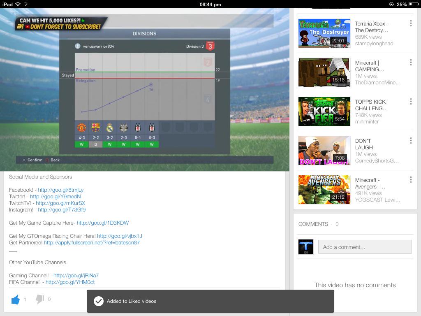Open Minecraft Avengers video thumbnail
Screen dimensions: 421x316
point(324,189)
